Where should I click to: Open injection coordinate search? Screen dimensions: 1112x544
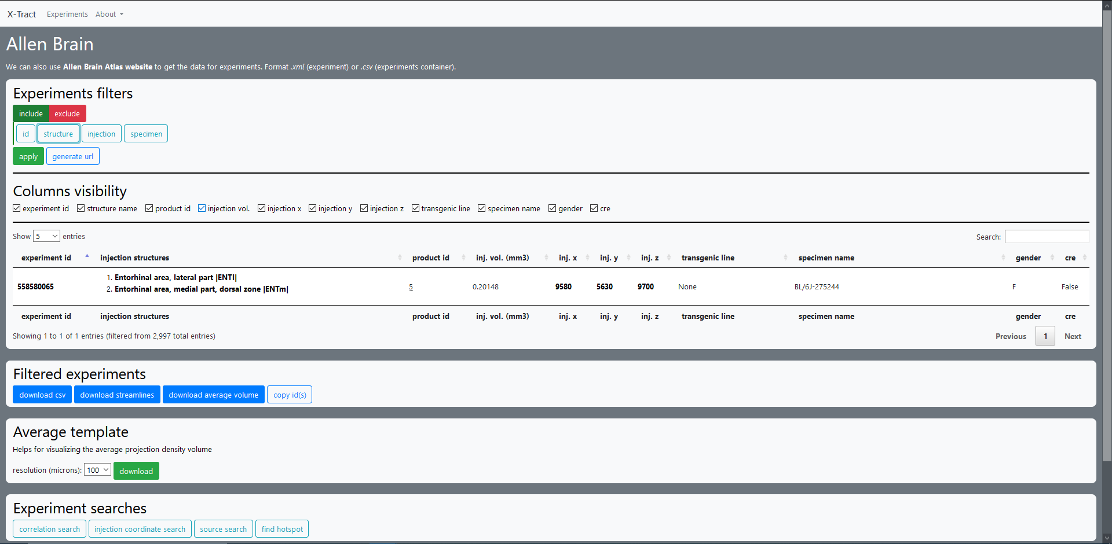click(140, 529)
